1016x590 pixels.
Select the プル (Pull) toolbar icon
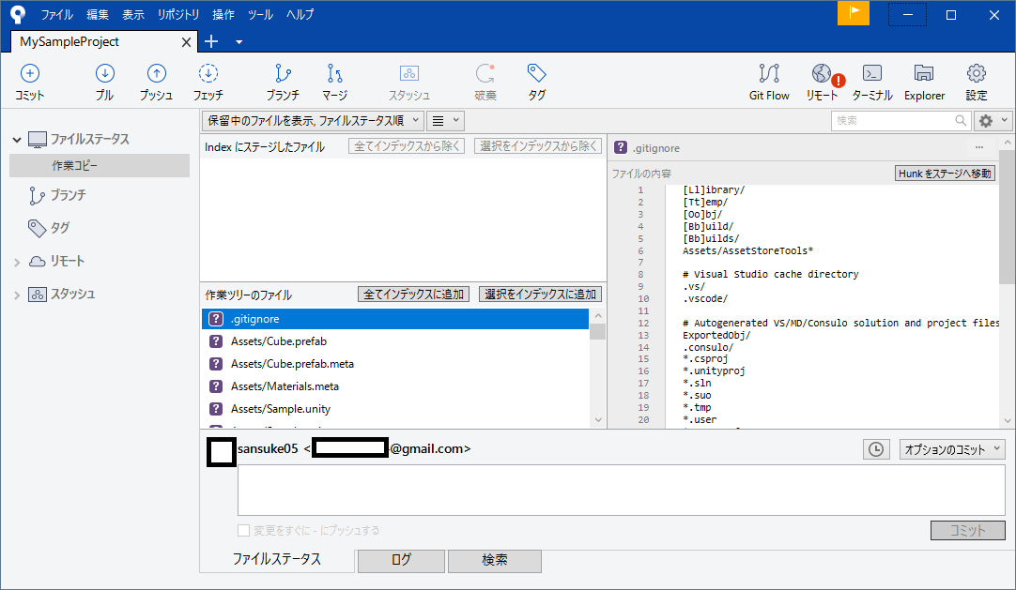pos(104,81)
